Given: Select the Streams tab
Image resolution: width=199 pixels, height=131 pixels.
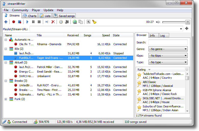Looking at the screenshot, I should coord(12,15).
